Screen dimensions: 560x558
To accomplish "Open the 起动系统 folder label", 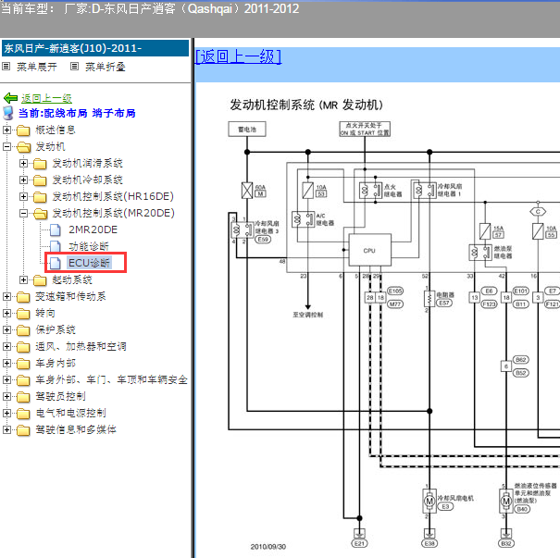I will [72, 279].
